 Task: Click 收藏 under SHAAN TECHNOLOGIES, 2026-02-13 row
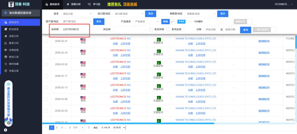click(190, 90)
